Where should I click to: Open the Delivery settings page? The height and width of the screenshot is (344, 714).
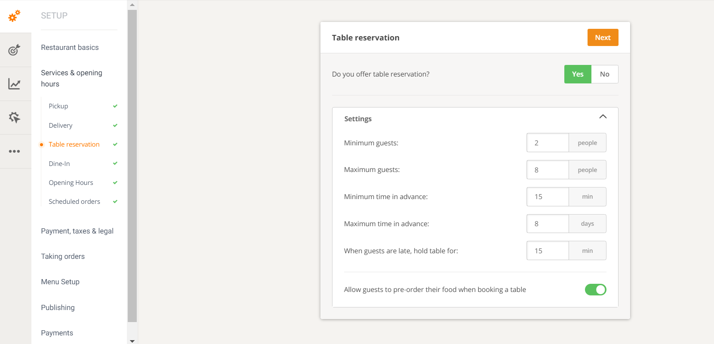(x=61, y=126)
